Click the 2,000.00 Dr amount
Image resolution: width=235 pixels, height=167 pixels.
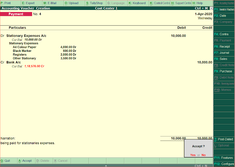tap(68, 54)
